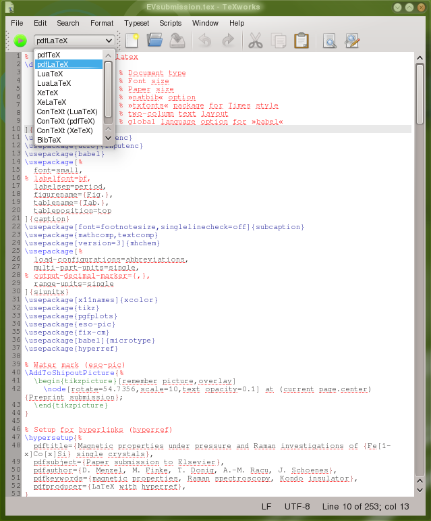This screenshot has width=431, height=521.
Task: Click the \usepackage{tikz} line
Action: (x=62, y=308)
